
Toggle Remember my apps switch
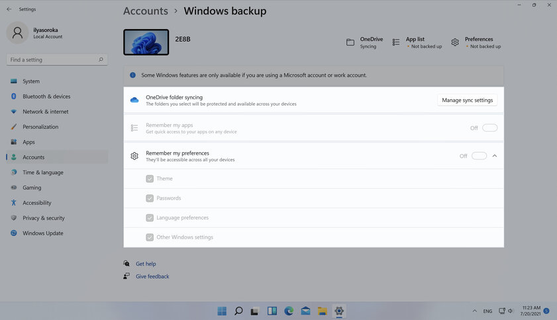(490, 128)
